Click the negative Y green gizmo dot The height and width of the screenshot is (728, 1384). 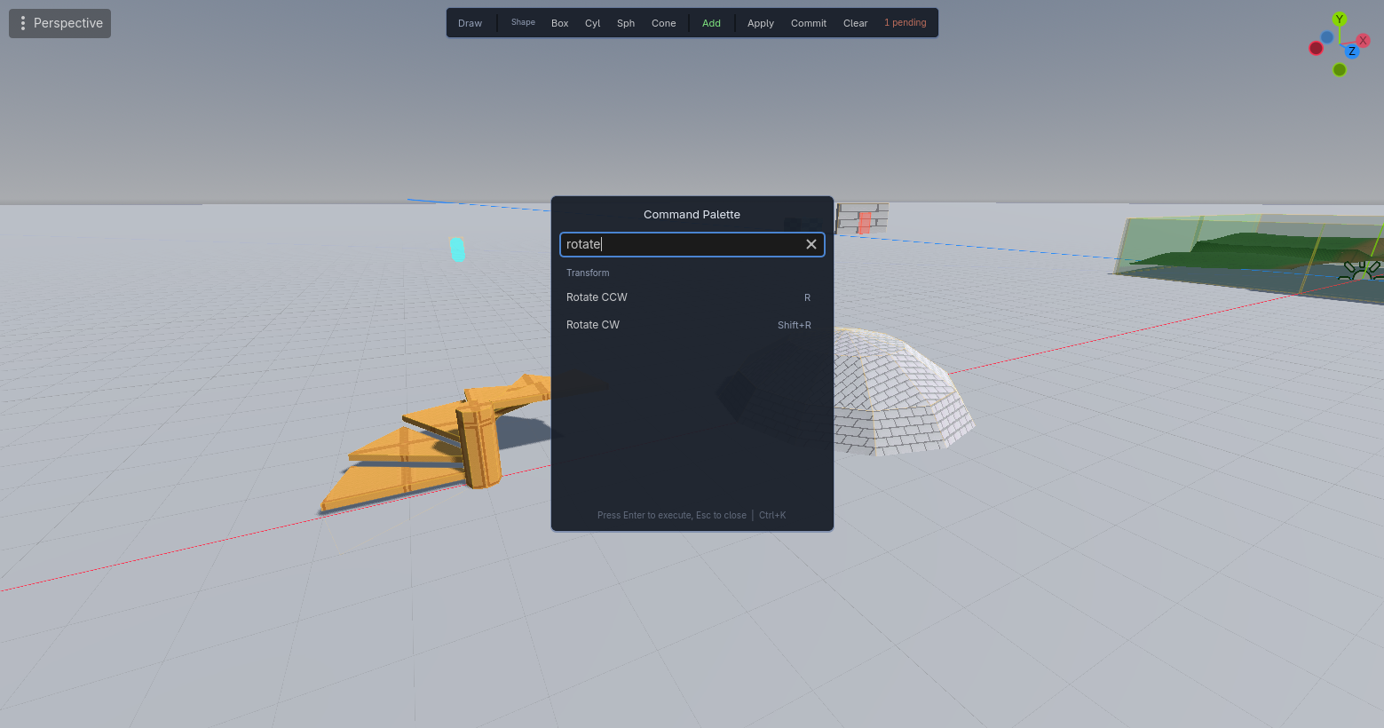(1340, 70)
